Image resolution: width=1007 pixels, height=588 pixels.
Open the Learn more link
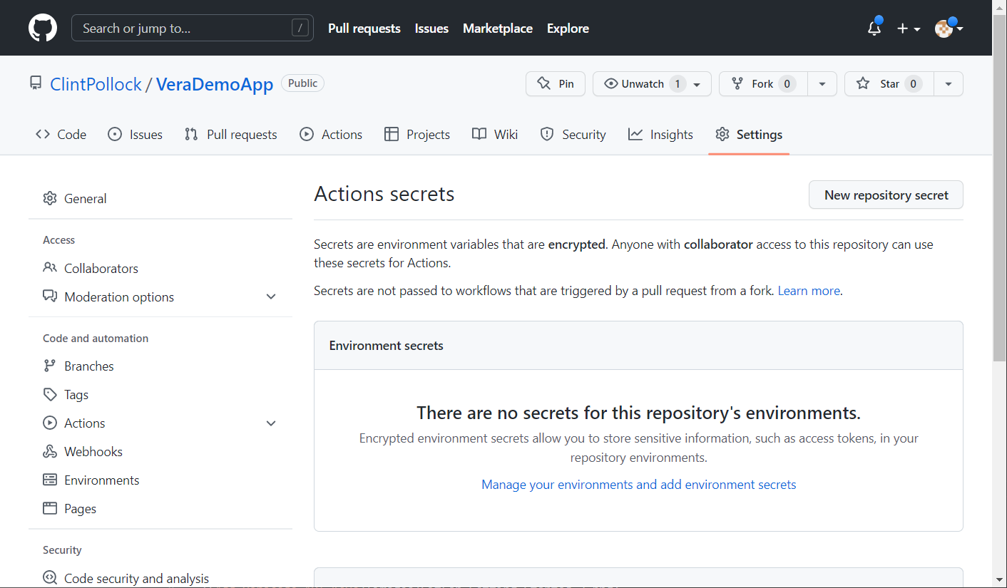click(x=809, y=291)
